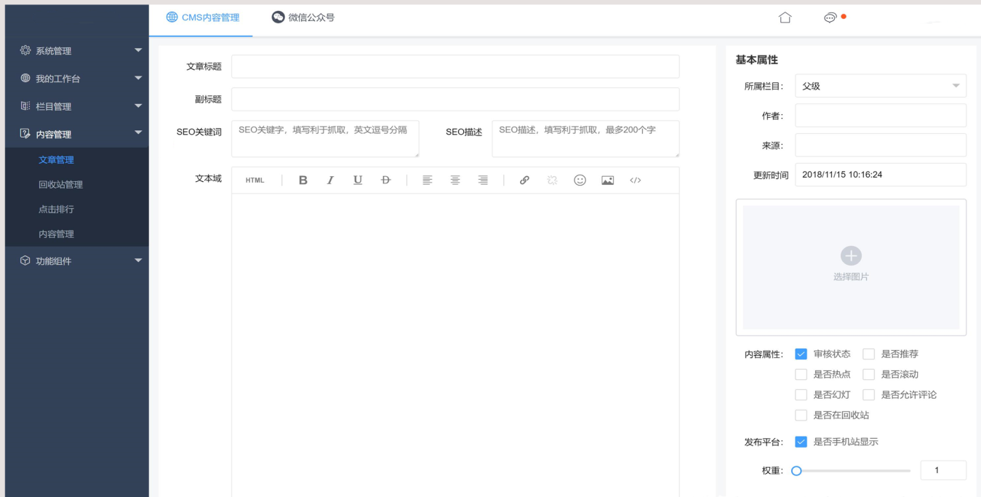981x497 pixels.
Task: Click the cube icon beside 功能组件
Action: coord(25,261)
